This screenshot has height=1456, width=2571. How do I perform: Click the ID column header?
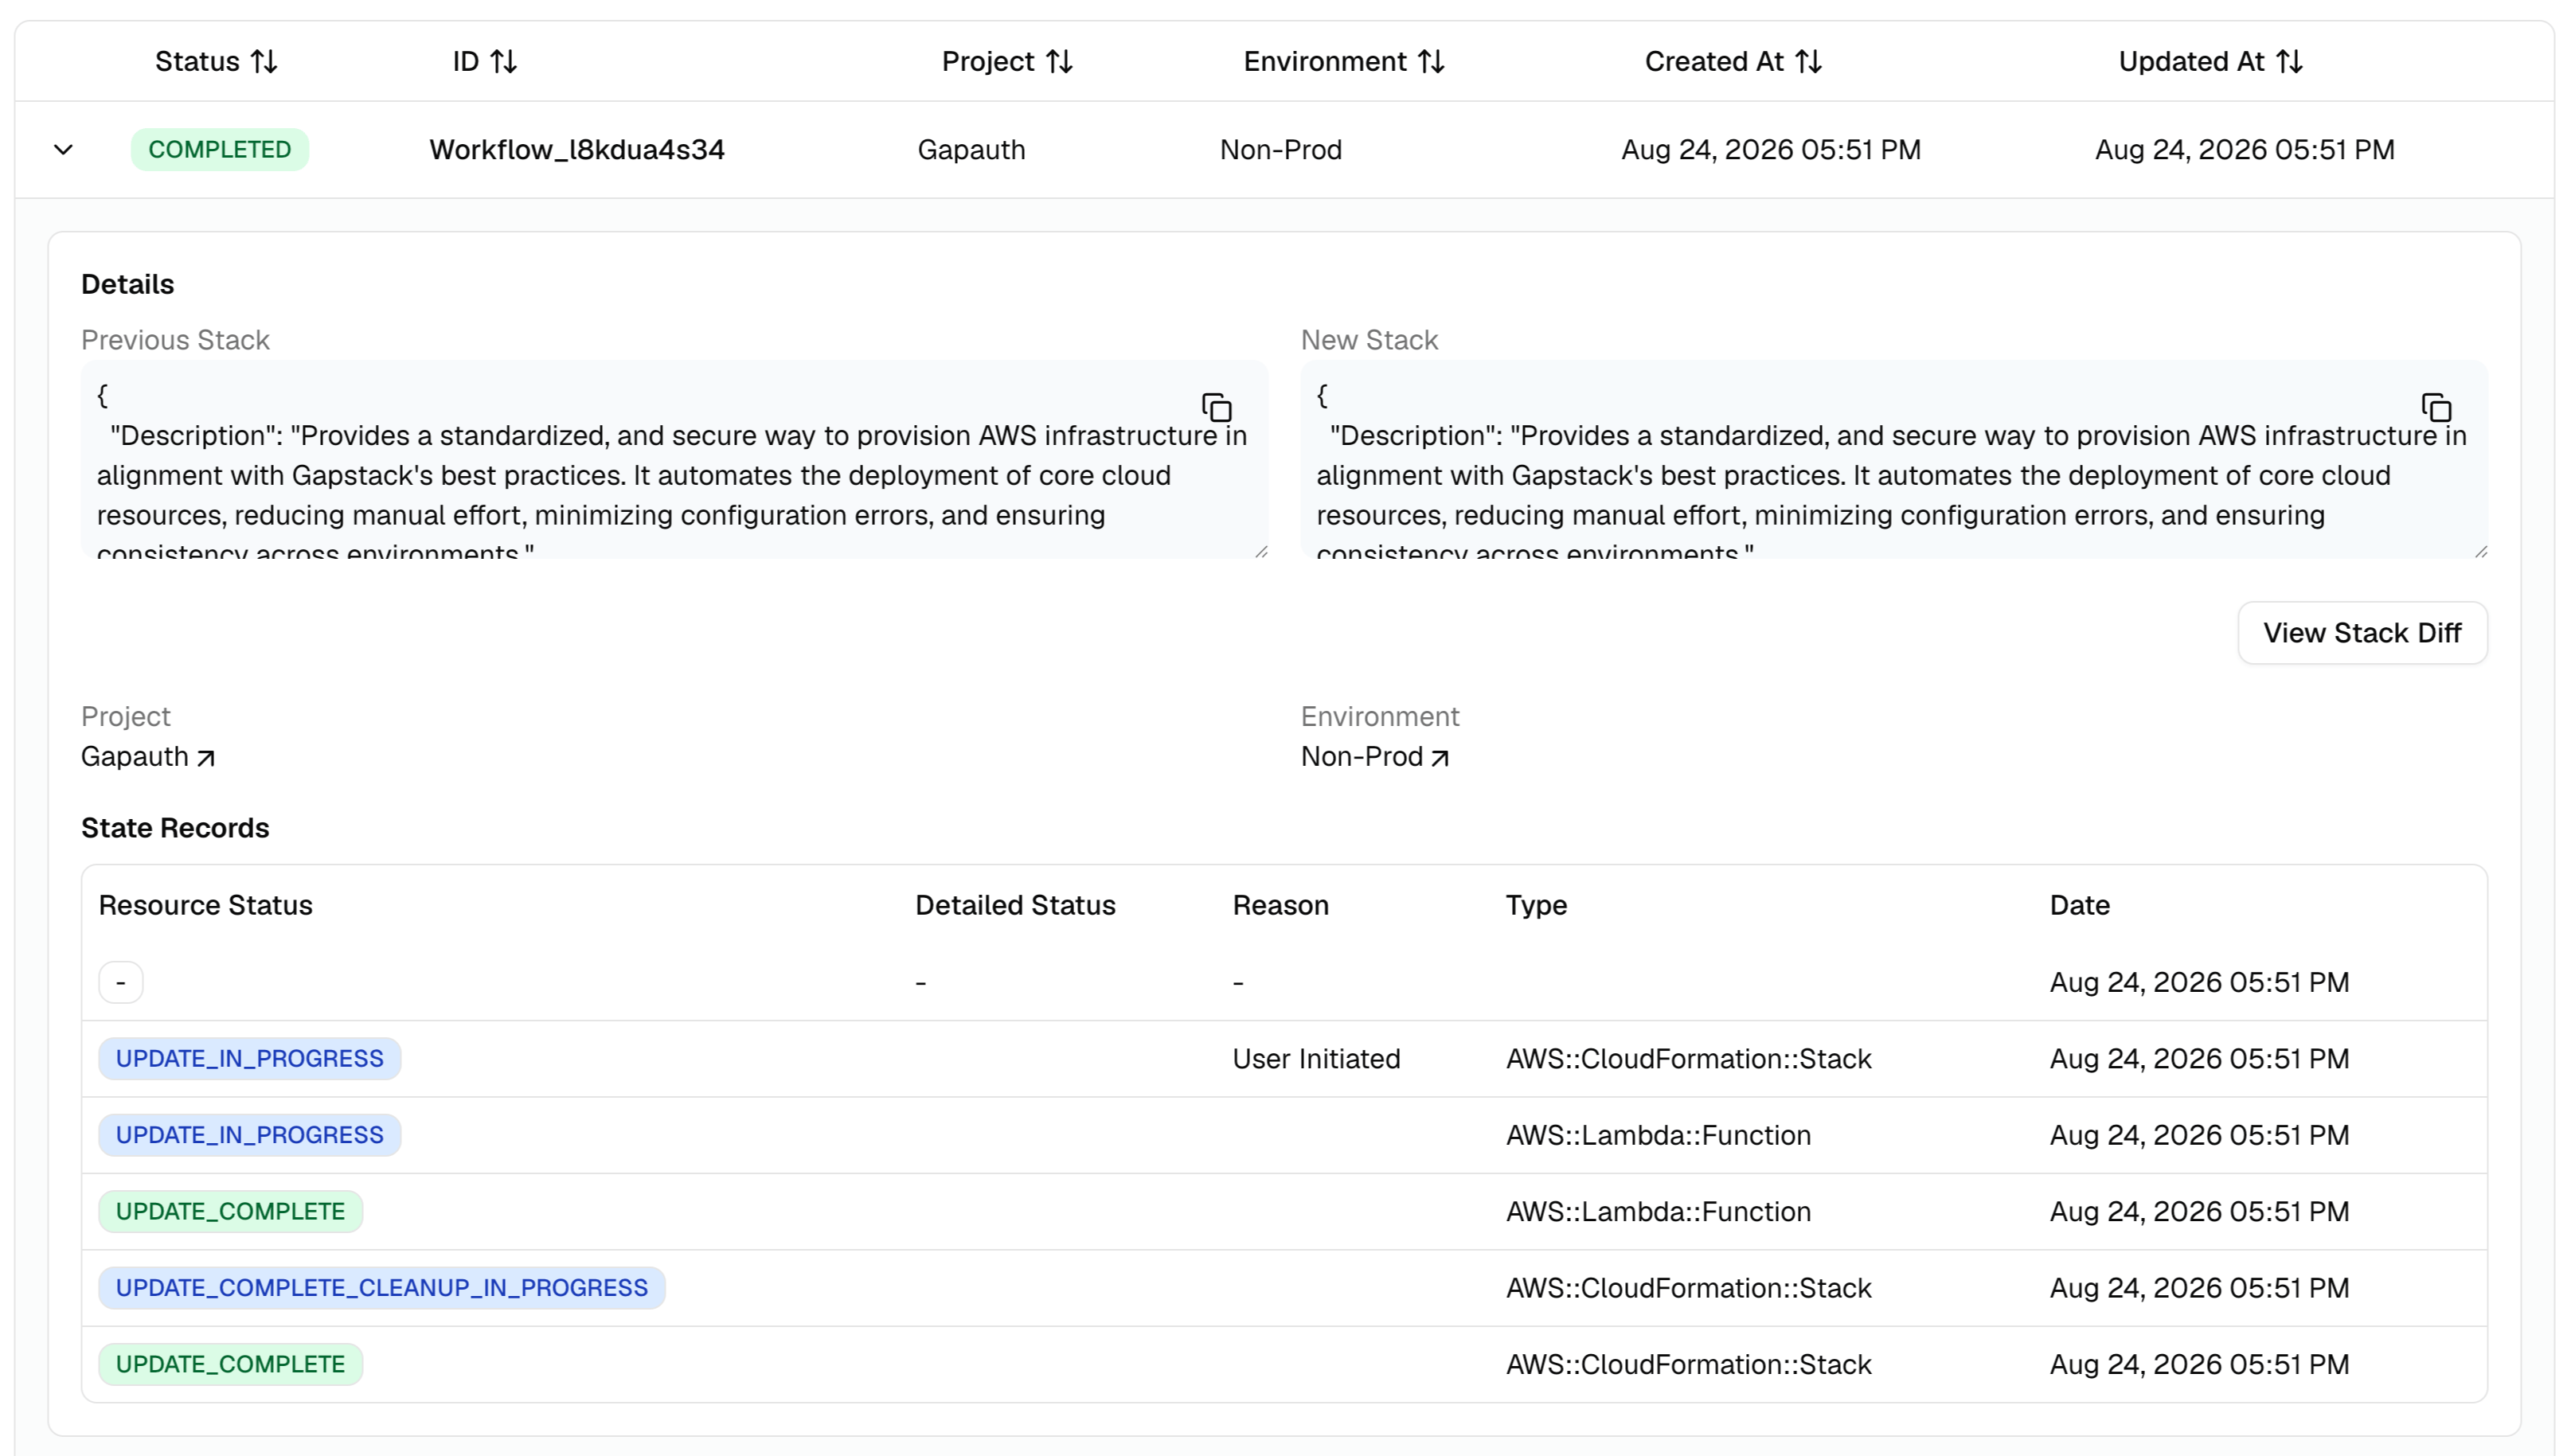pyautogui.click(x=484, y=62)
